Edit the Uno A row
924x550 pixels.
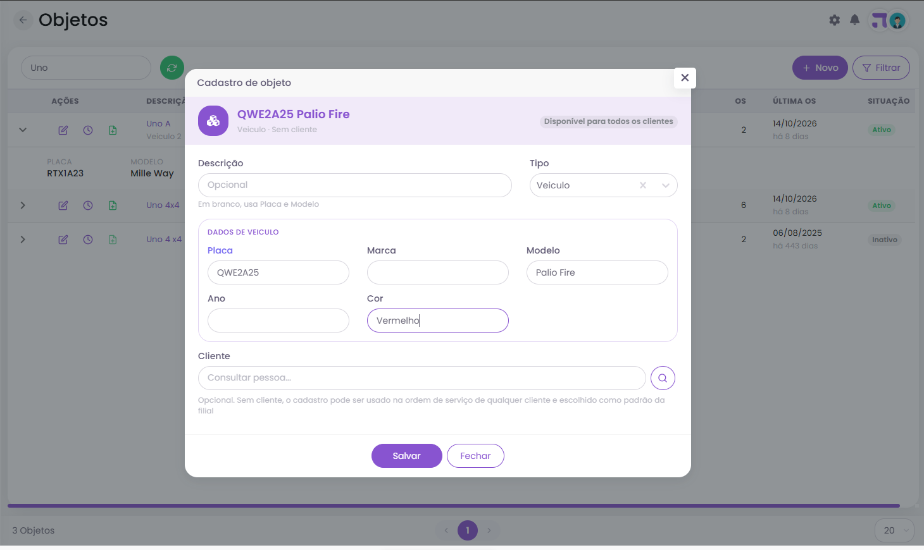(63, 130)
